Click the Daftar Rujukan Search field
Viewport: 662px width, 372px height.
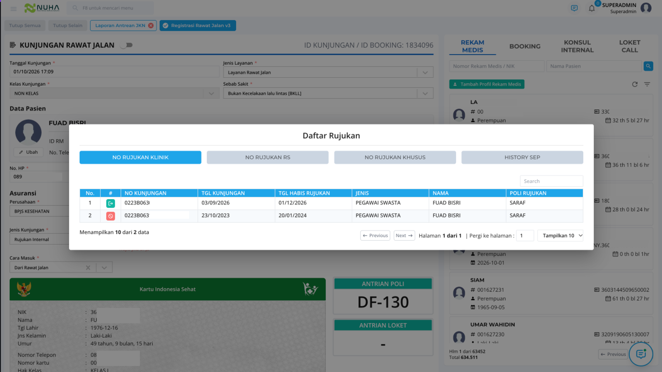click(552, 181)
